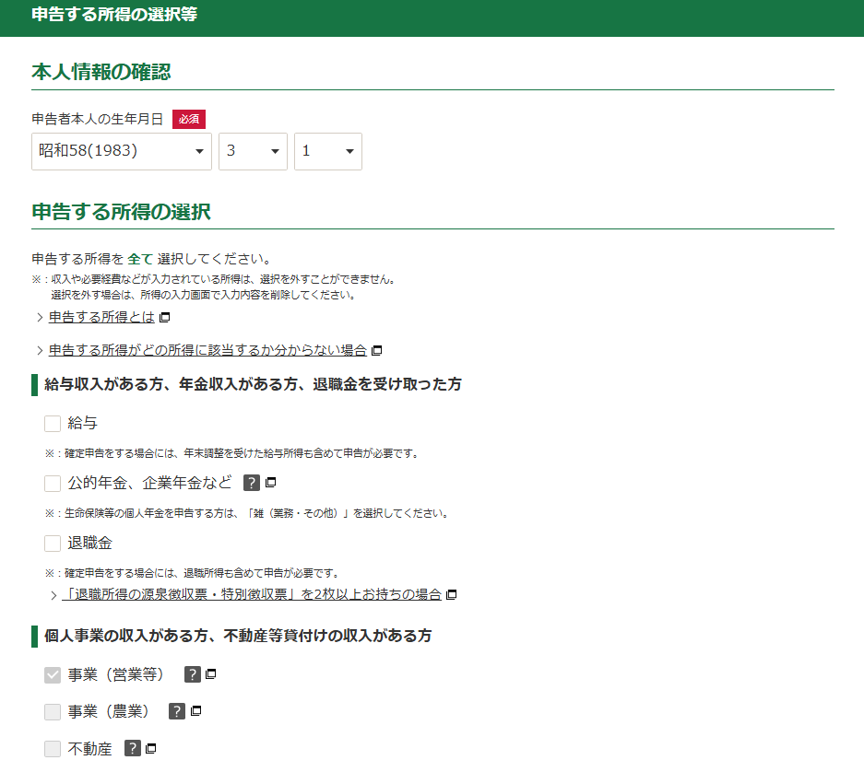Enable the 退職金 checkbox
This screenshot has width=864, height=772.
click(x=53, y=543)
